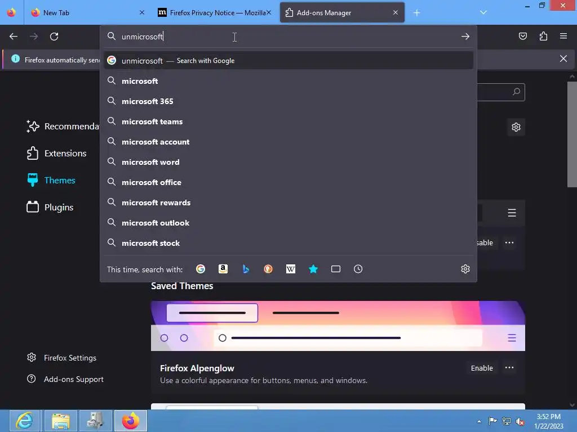Pick the 'microsoft teams' suggestion
Image resolution: width=577 pixels, height=432 pixels.
pyautogui.click(x=288, y=121)
